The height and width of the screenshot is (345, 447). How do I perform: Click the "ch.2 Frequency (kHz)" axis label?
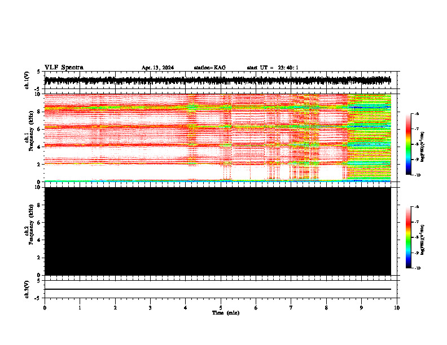(x=29, y=224)
